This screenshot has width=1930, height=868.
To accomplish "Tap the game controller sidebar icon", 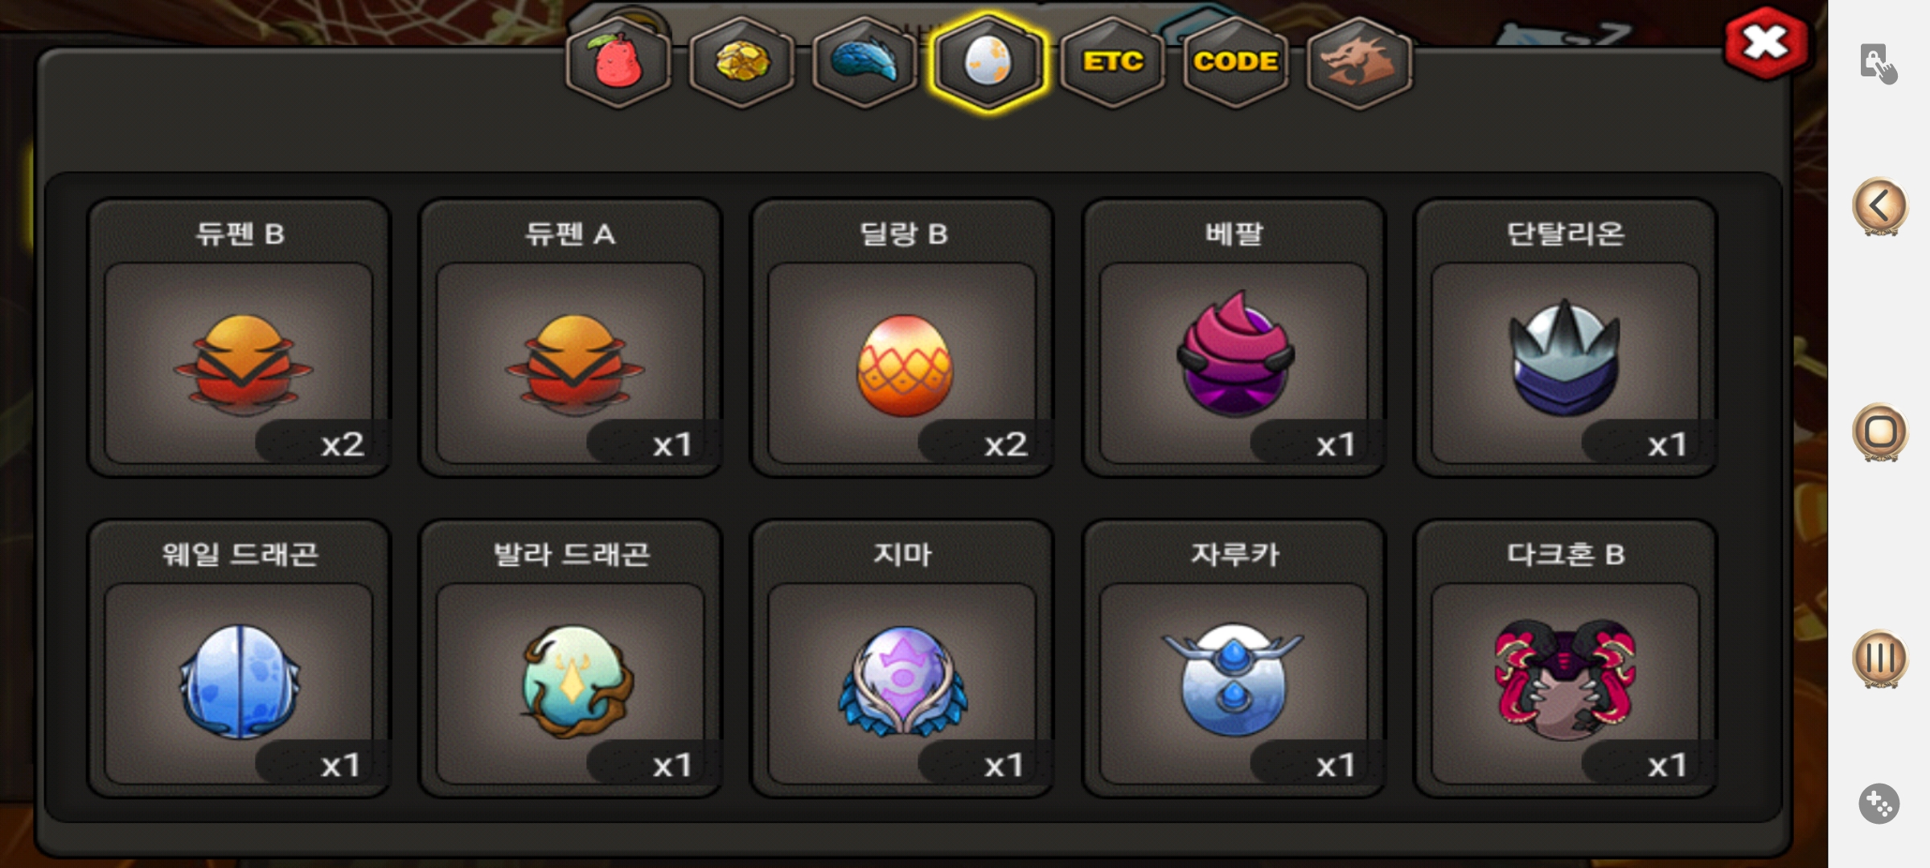I will [x=1879, y=804].
